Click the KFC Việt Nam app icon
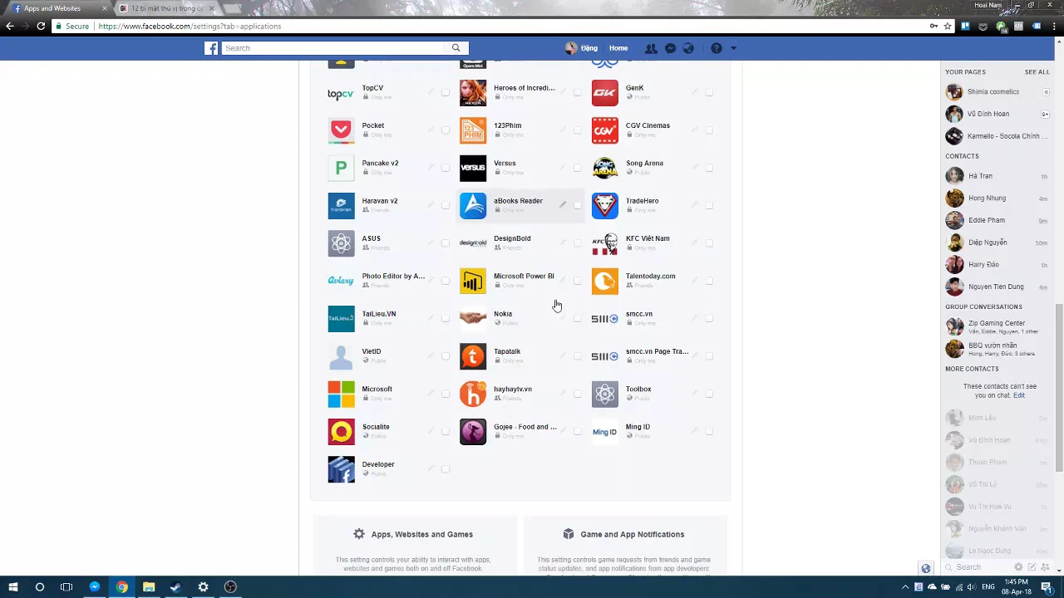The image size is (1064, 598). [605, 243]
